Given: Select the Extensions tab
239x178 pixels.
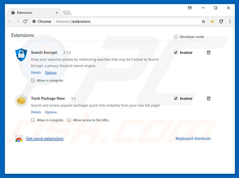Looking at the screenshot, I should [x=34, y=13].
